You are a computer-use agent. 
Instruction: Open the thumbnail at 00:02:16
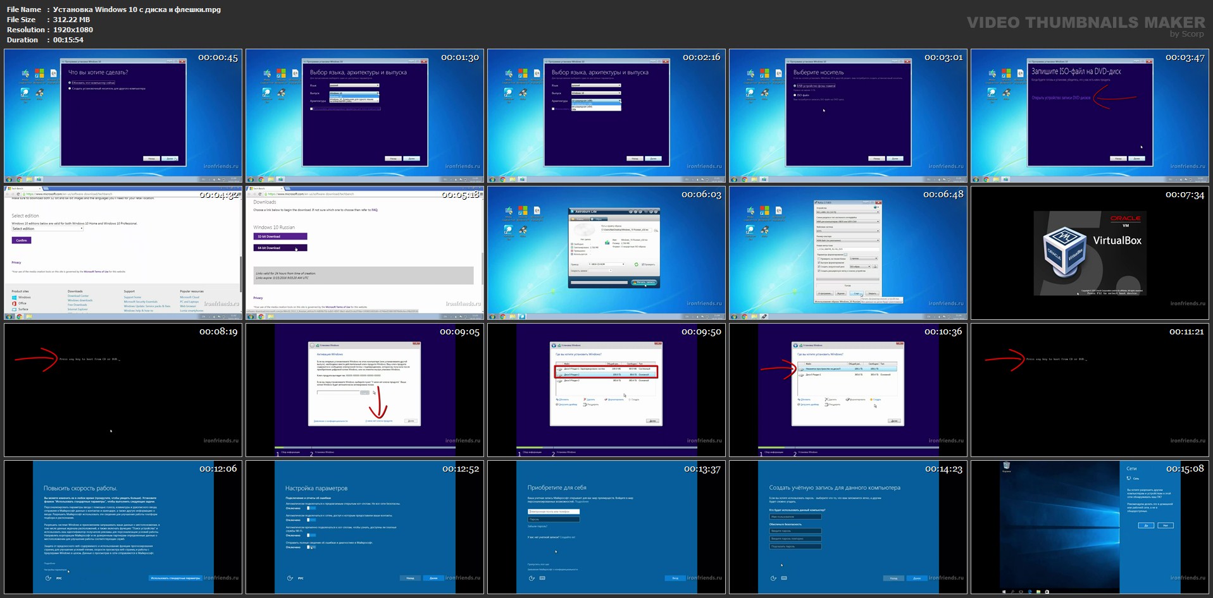click(606, 116)
